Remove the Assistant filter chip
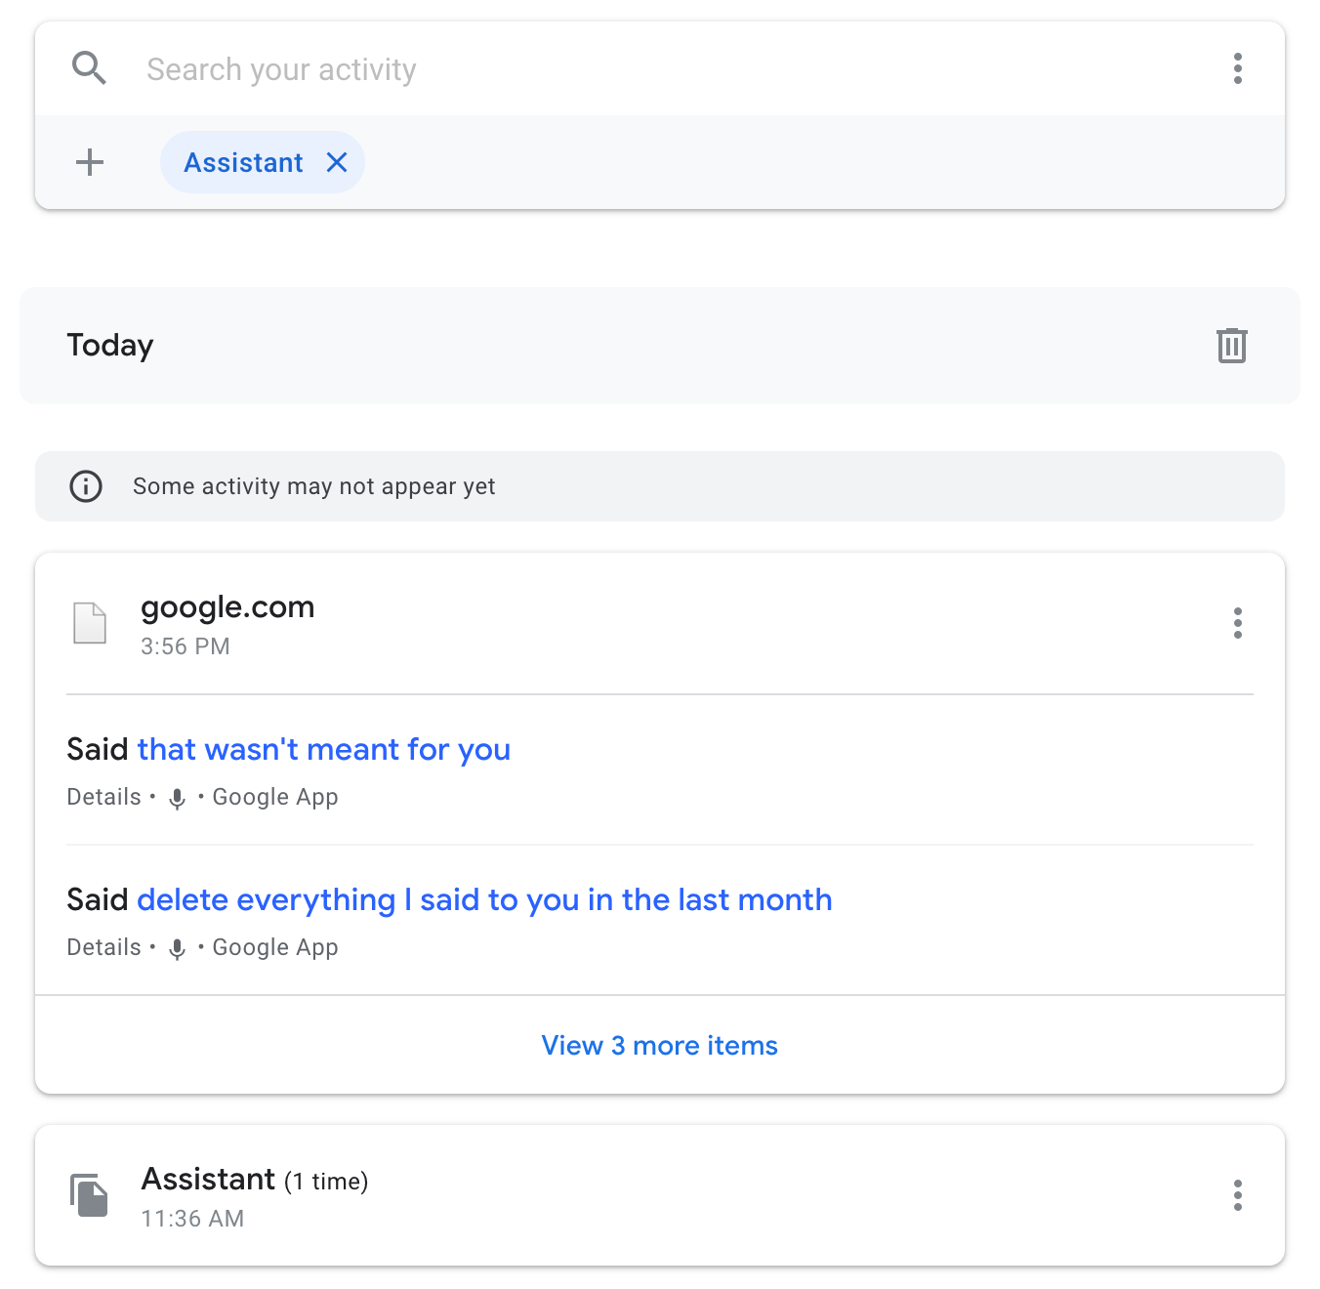Screen dimensions: 1320x1289 (x=336, y=162)
